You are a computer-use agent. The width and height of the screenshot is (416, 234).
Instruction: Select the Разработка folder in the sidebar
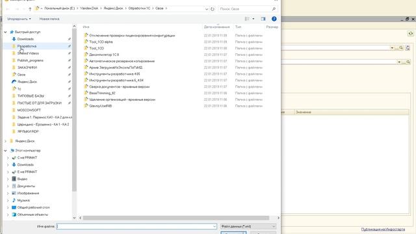[27, 46]
